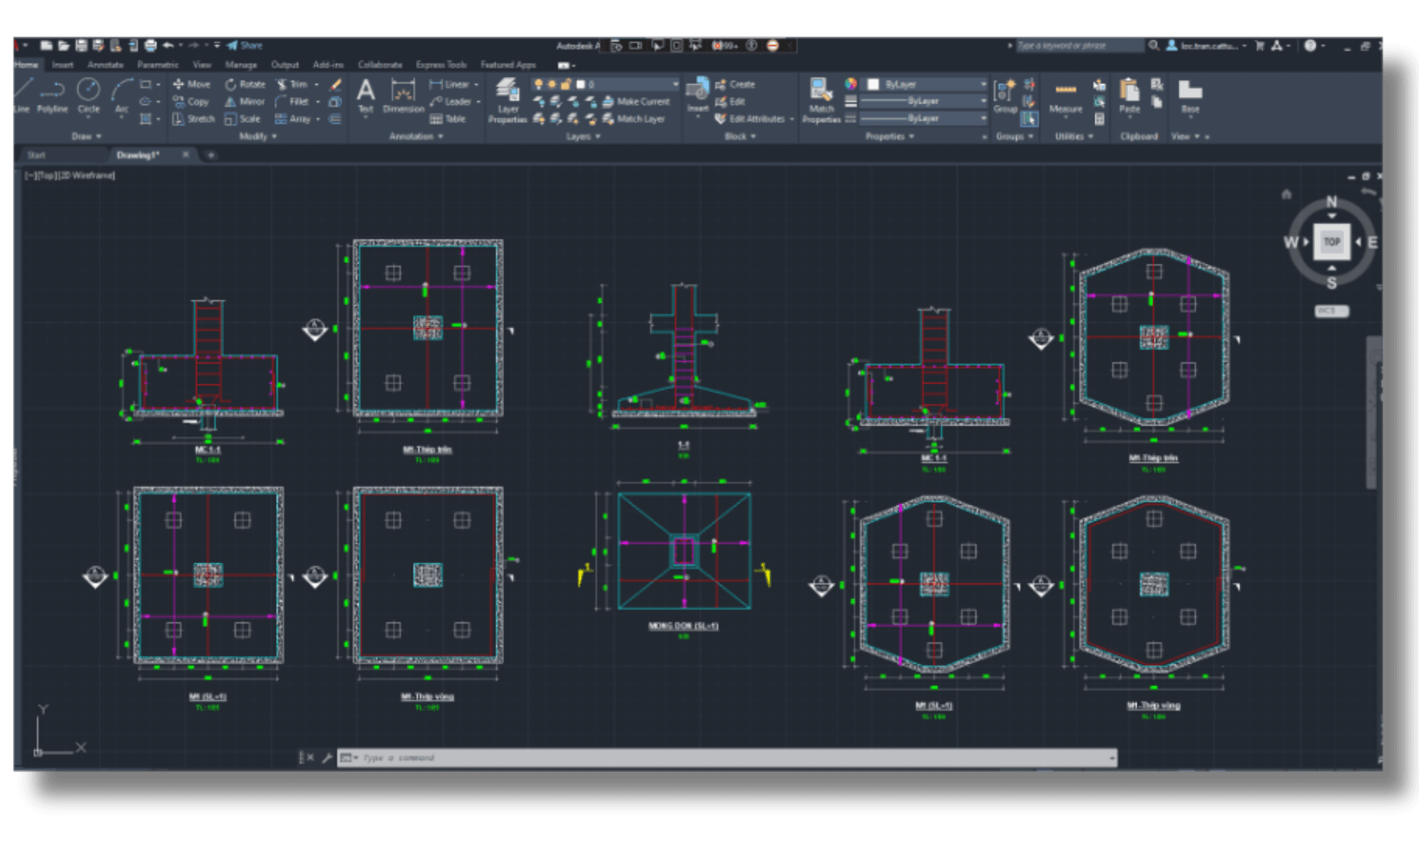
Task: Open the layer name dropdown
Action: [627, 84]
